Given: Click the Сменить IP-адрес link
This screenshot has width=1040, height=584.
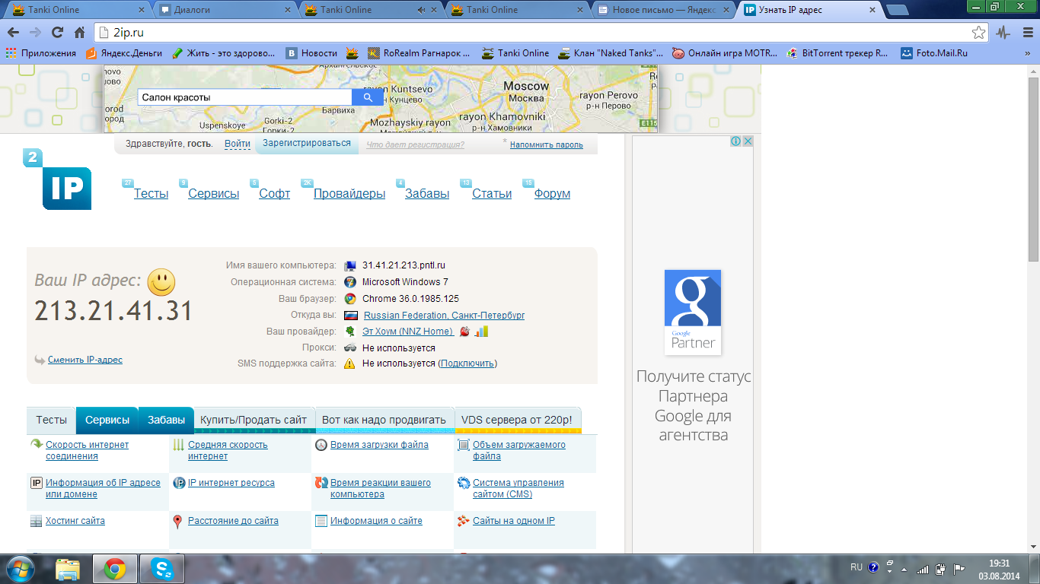Looking at the screenshot, I should [x=85, y=360].
